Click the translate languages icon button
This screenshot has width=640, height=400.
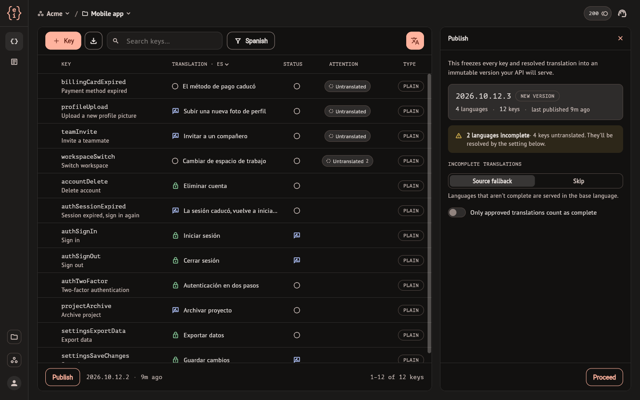415,41
